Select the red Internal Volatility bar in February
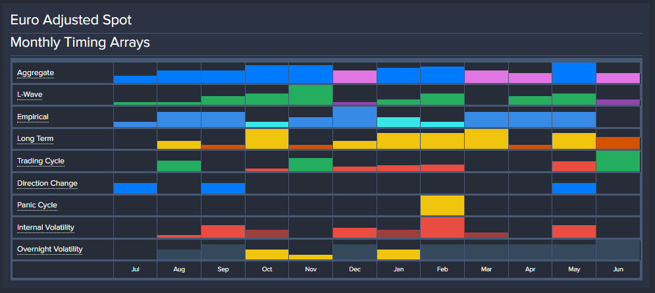This screenshot has height=293, width=655. [x=442, y=228]
